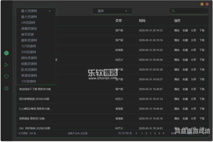Open the 最新 category dropdown
213x142 pixels.
pos(112,11)
